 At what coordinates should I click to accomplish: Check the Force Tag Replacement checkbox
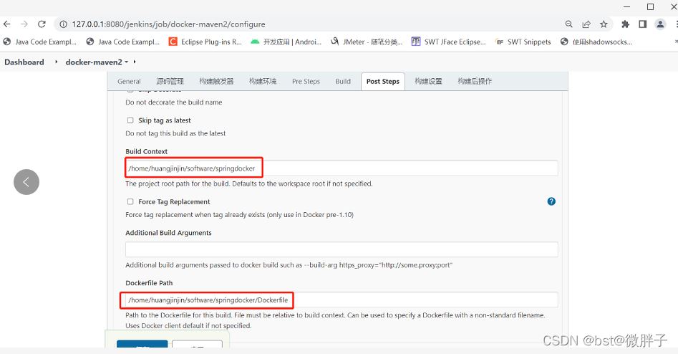point(130,202)
